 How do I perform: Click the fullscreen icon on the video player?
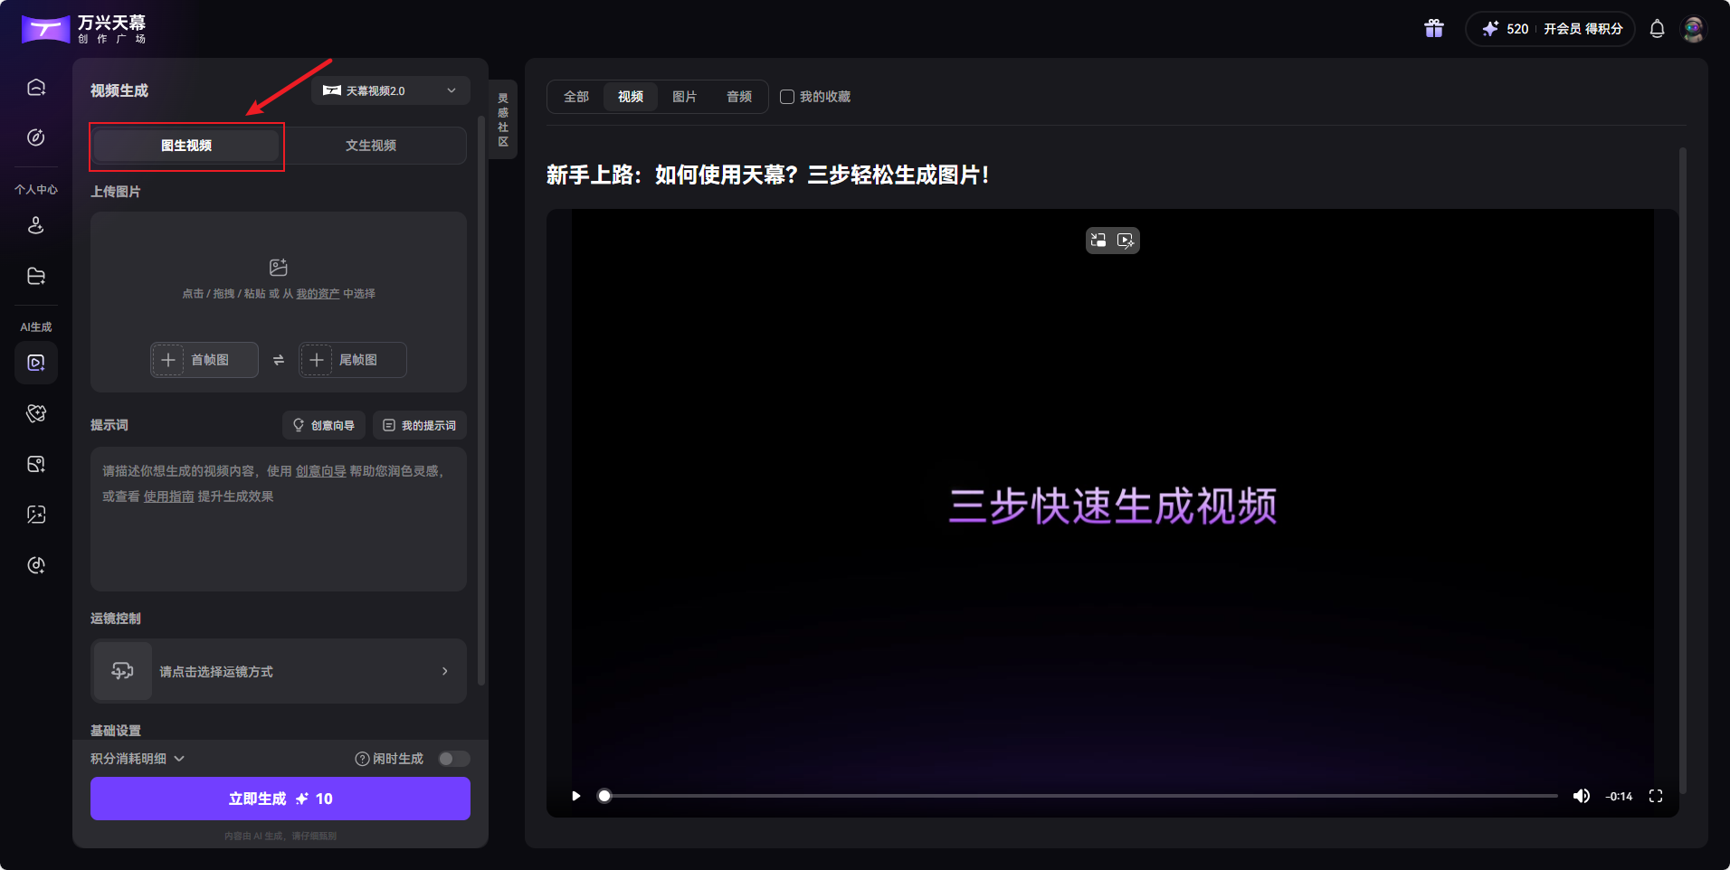pos(1657,796)
